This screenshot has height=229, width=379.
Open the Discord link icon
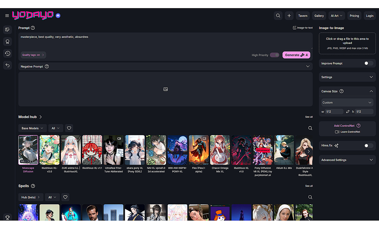[58, 16]
